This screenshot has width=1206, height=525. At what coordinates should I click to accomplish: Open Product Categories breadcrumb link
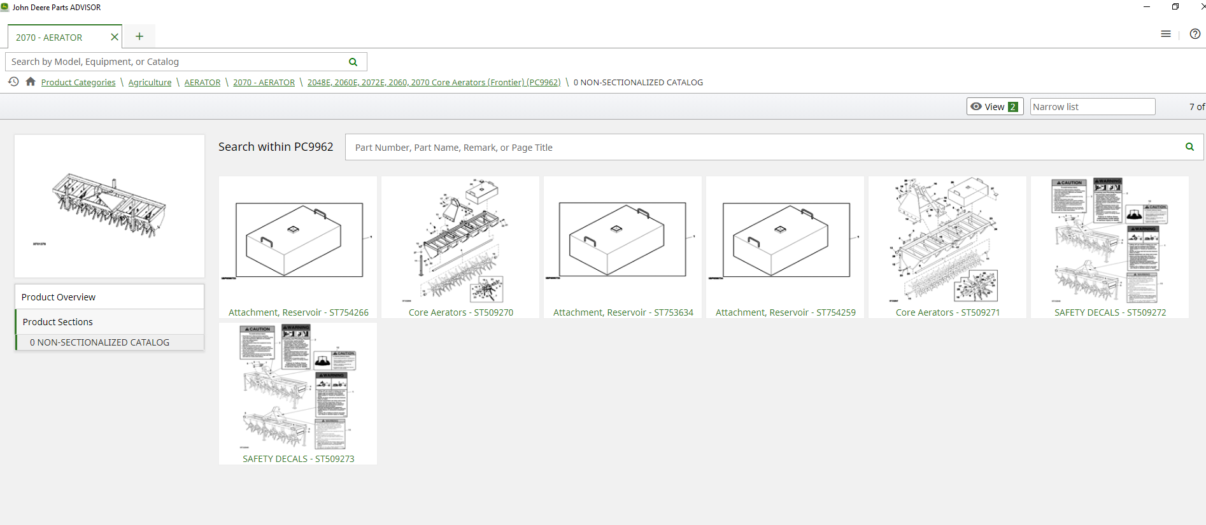[78, 82]
